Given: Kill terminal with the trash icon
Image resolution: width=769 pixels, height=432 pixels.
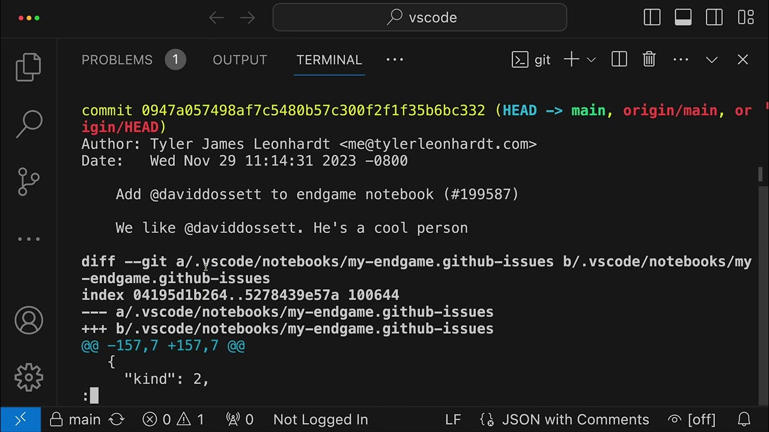Looking at the screenshot, I should [x=649, y=59].
